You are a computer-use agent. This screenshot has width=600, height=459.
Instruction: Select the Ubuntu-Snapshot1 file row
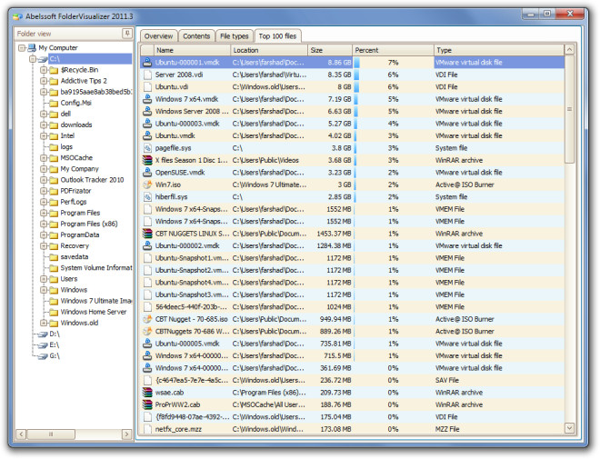353,258
